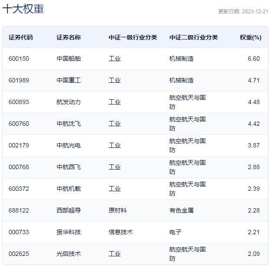
Task: Select security code 688122
Action: tap(19, 211)
